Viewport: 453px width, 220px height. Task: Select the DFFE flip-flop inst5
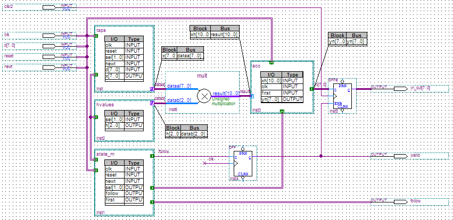[x=342, y=96]
